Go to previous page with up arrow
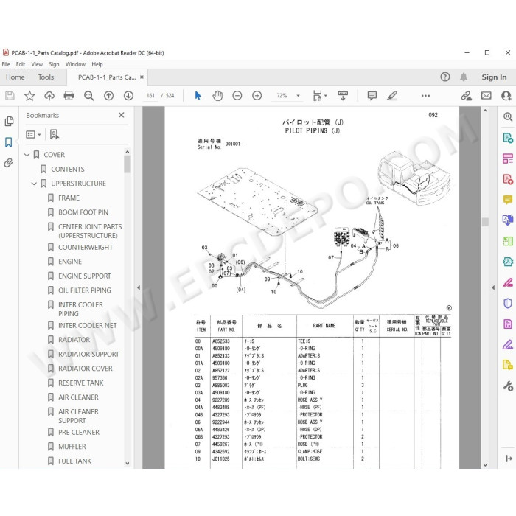Screen dimensions: 516x516 click(108, 96)
